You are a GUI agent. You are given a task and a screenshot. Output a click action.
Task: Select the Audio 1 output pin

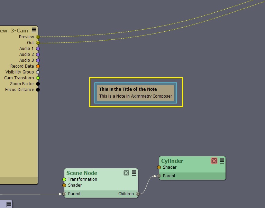38,49
